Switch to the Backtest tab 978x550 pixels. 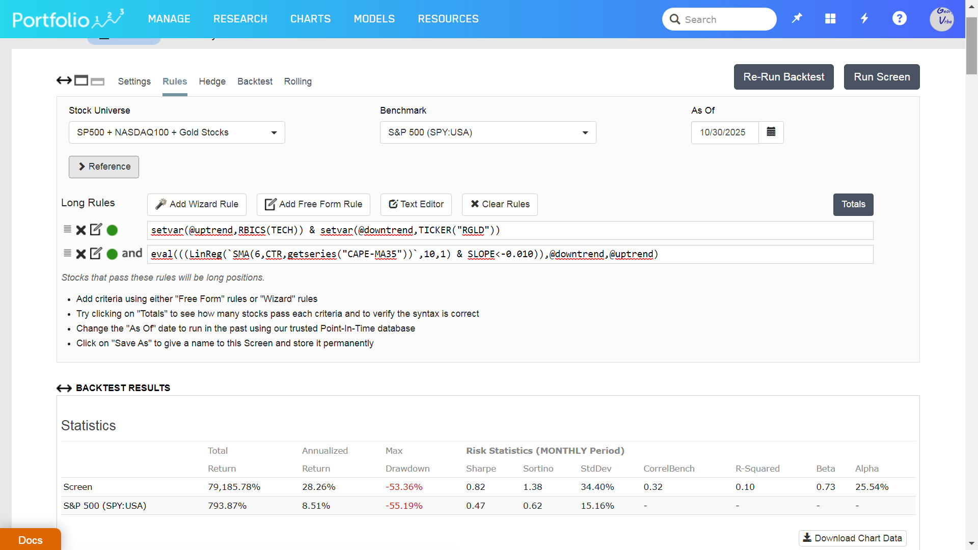tap(255, 81)
